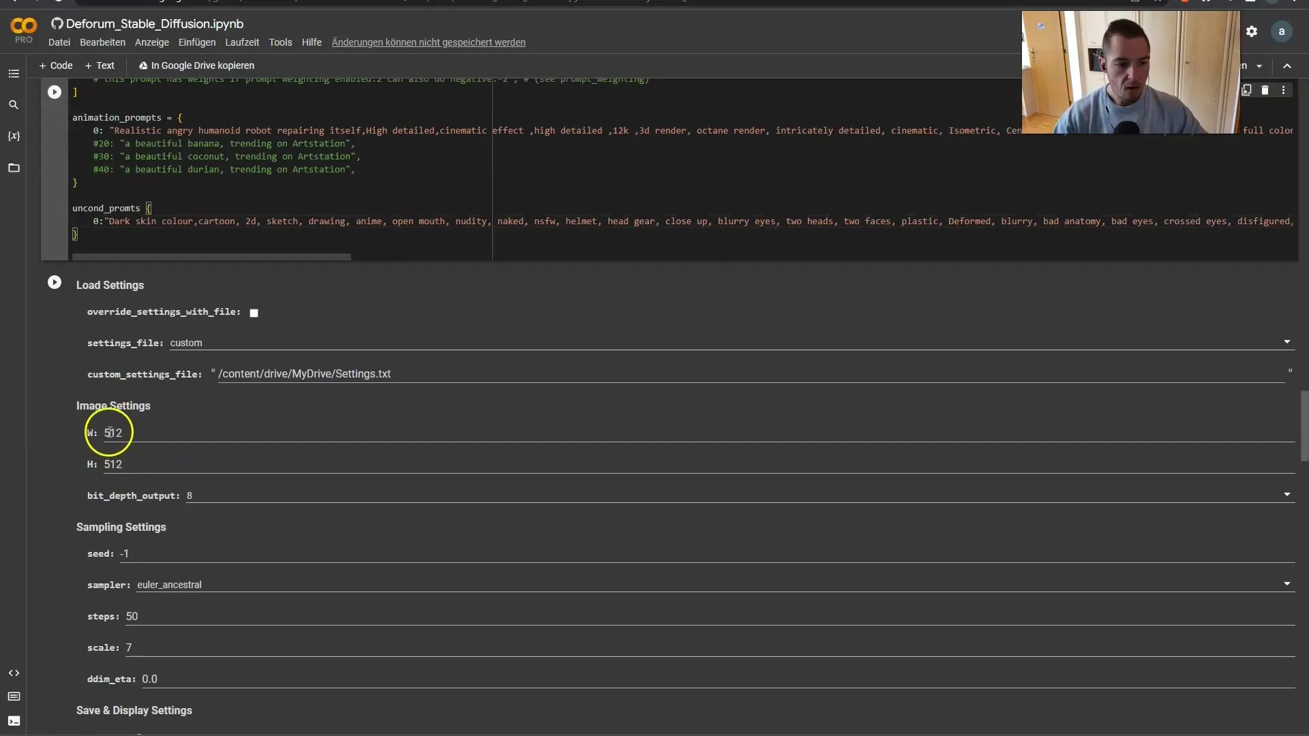Open the cell more-options menu

[1284, 90]
